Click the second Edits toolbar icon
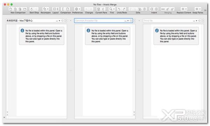Image resolution: width=210 pixels, height=126 pixels. [135, 9]
